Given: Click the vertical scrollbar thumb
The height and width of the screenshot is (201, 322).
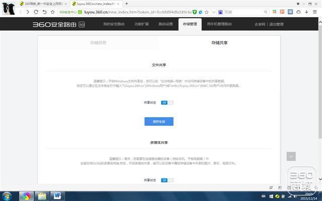Looking at the screenshot, I should (320, 81).
